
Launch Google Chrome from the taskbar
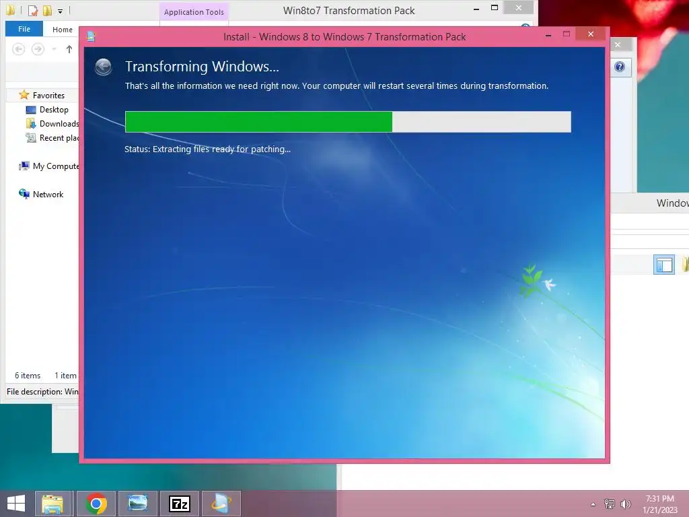96,504
